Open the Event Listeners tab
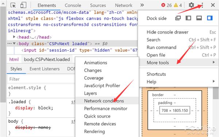The image size is (219, 137). pyautogui.click(x=45, y=69)
